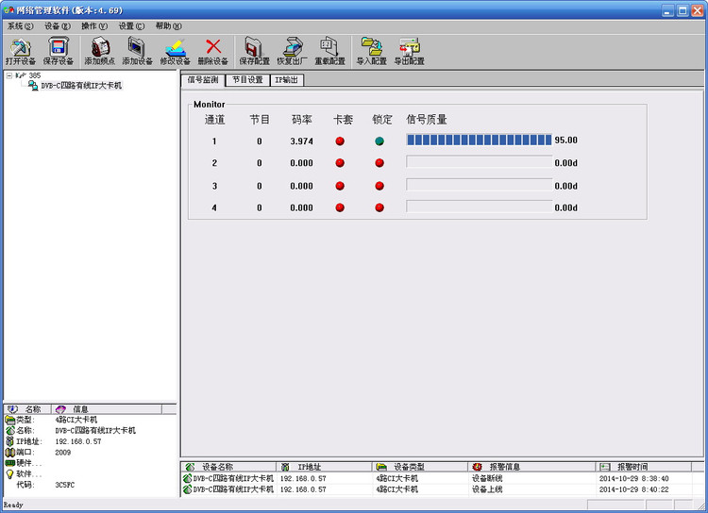Click the 重载配置 toolbar icon
This screenshot has width=708, height=513.
point(329,47)
